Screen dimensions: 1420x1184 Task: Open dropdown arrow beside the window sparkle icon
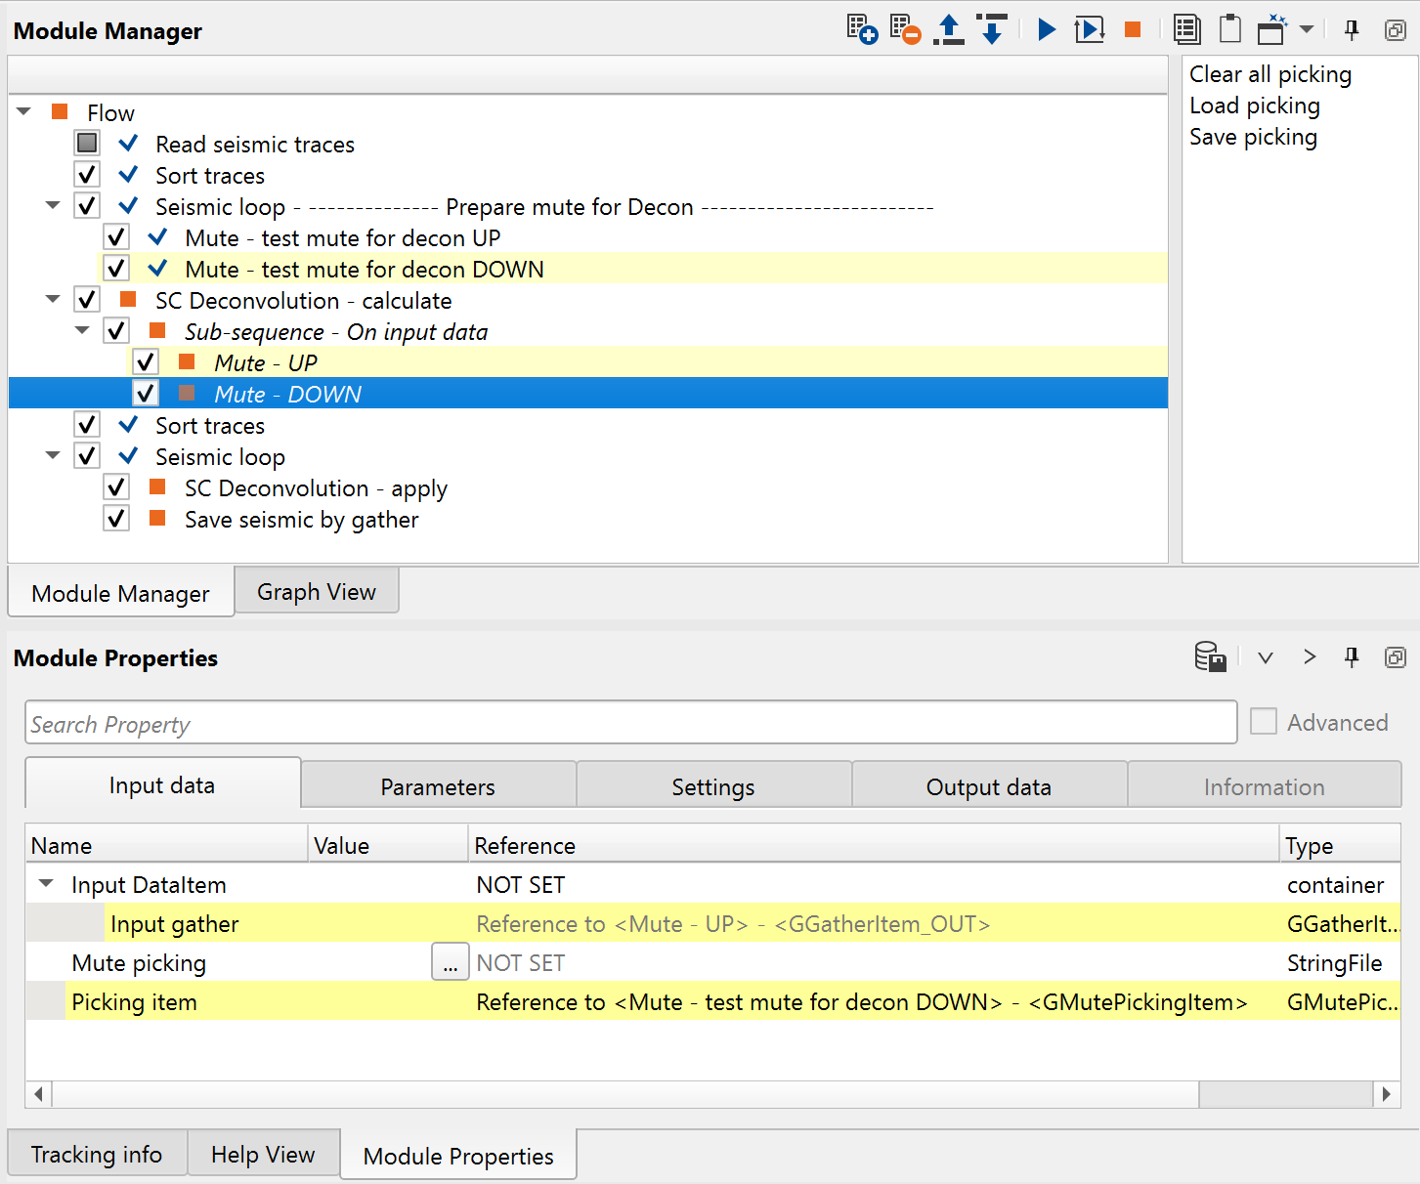pyautogui.click(x=1307, y=29)
